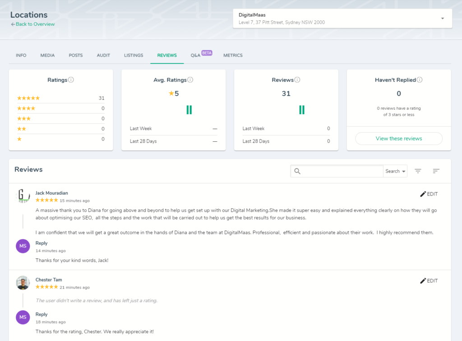
Task: Click the three-star row in Ratings
Action: pyautogui.click(x=61, y=119)
